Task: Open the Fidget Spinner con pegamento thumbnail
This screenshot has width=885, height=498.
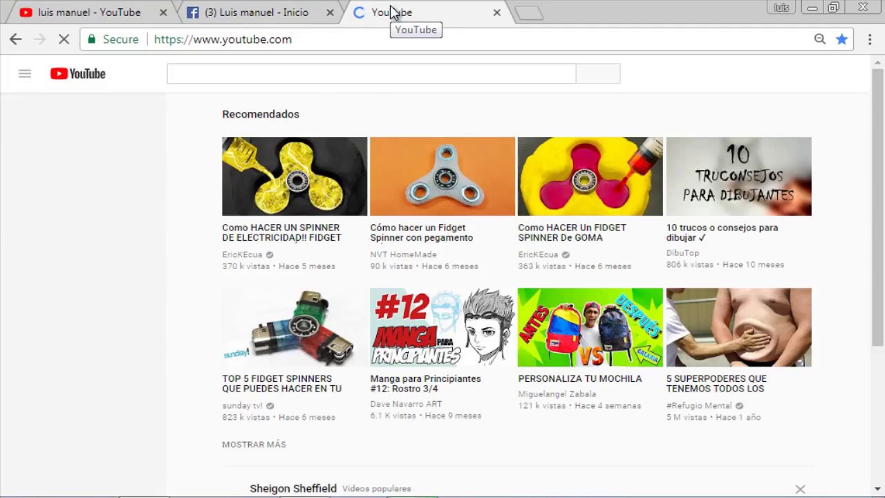Action: point(442,176)
